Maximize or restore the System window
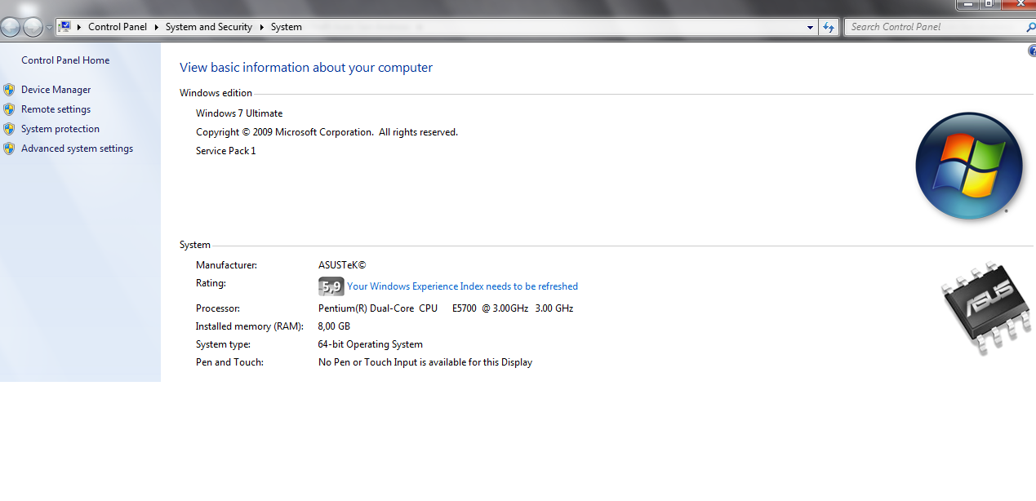The image size is (1036, 501). [x=989, y=4]
